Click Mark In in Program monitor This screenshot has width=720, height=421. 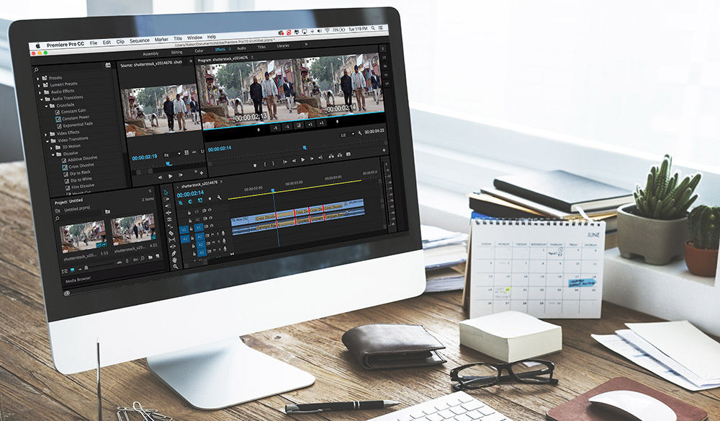click(264, 164)
